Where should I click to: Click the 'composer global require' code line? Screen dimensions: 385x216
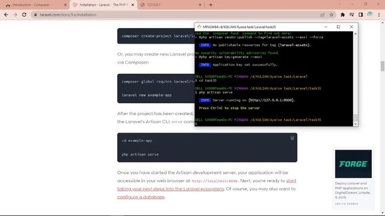tap(158, 82)
